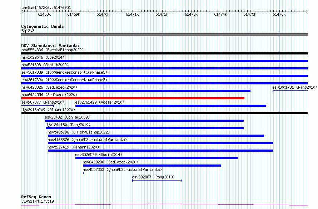Screen dimensions: 318x209
Task: Click the nsv6424556 (Sedlazeck2020) label
Action: [x=49, y=95]
